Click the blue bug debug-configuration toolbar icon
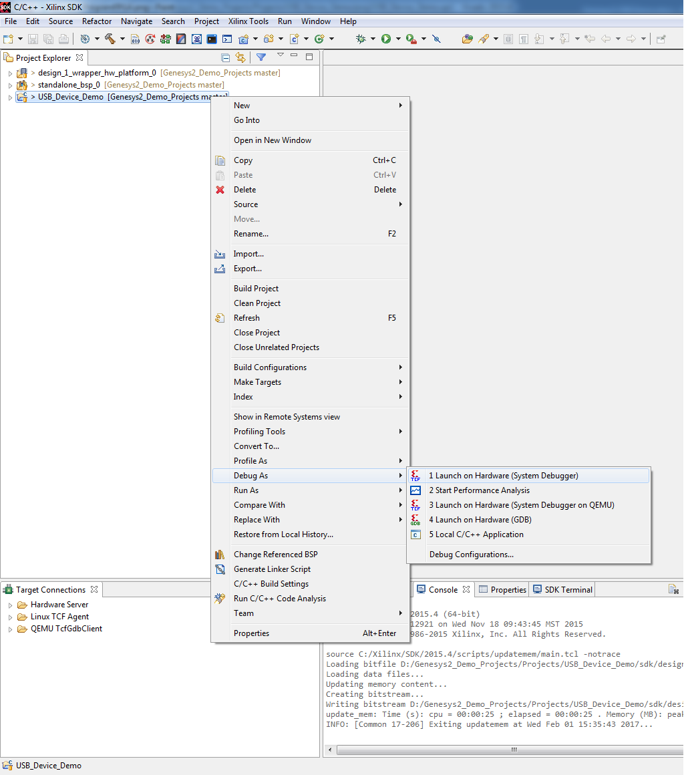Image resolution: width=684 pixels, height=775 pixels. (196, 39)
